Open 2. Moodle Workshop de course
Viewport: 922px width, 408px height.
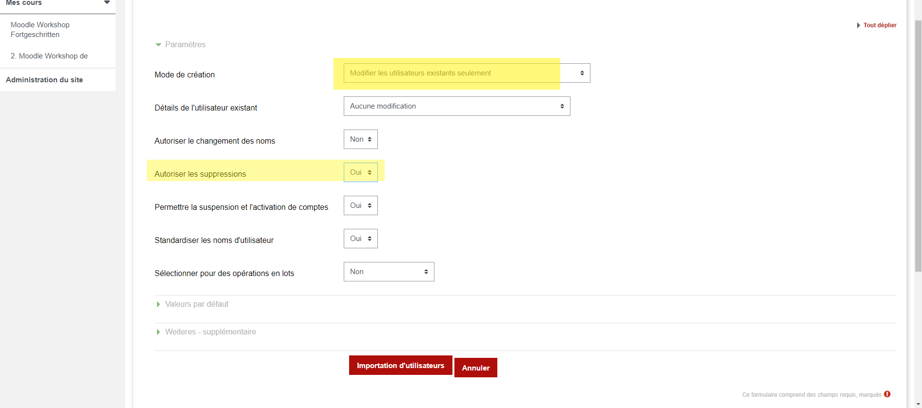[x=49, y=56]
